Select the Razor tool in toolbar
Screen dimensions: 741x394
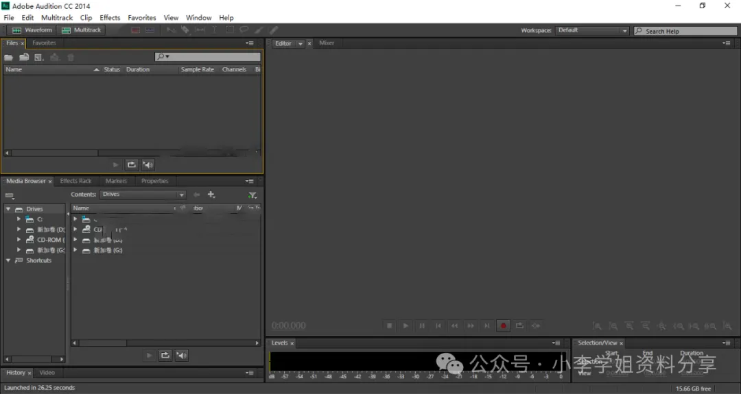(185, 30)
